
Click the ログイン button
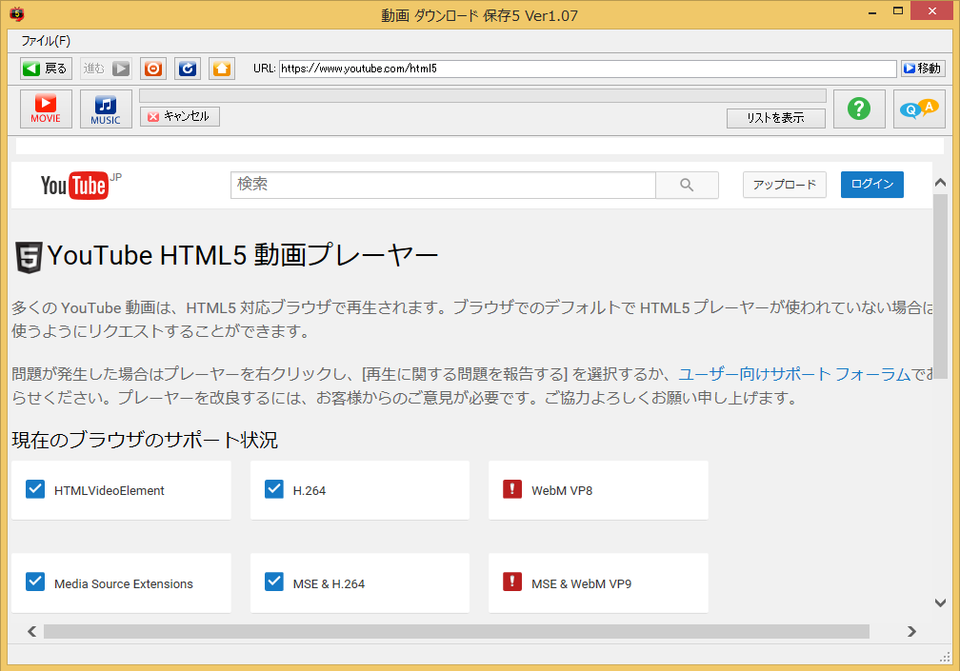(871, 185)
